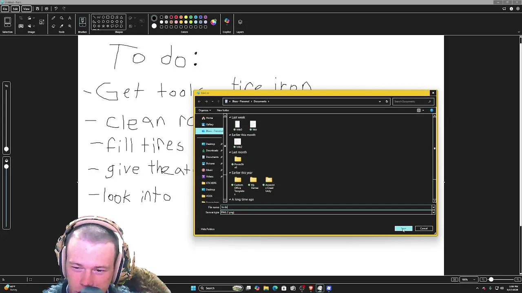Click the Share icon in Paint toolbar
The image size is (522, 293).
pyautogui.click(x=46, y=9)
